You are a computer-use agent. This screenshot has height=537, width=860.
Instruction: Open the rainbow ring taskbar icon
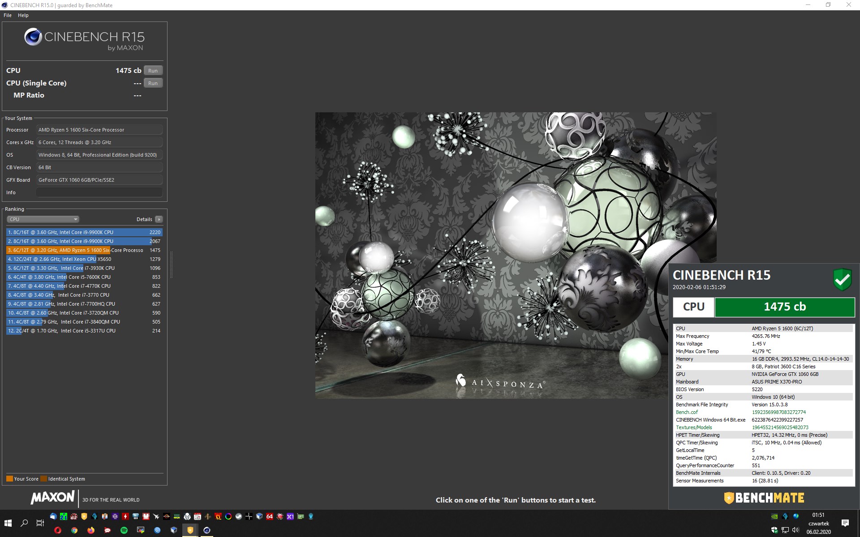click(x=228, y=516)
